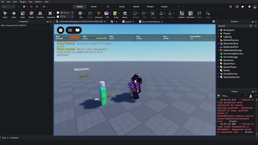Pause the running playtest
This screenshot has width=258, height=145.
click(24, 6)
